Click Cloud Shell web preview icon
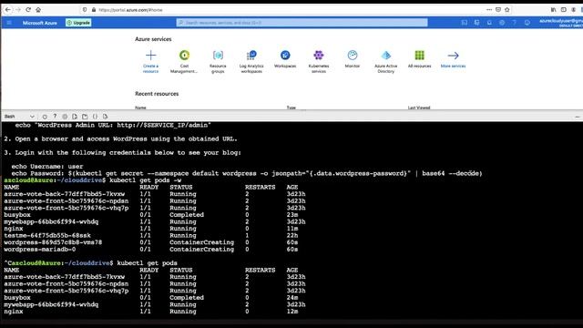The width and height of the screenshot is (583, 328). pos(106,117)
